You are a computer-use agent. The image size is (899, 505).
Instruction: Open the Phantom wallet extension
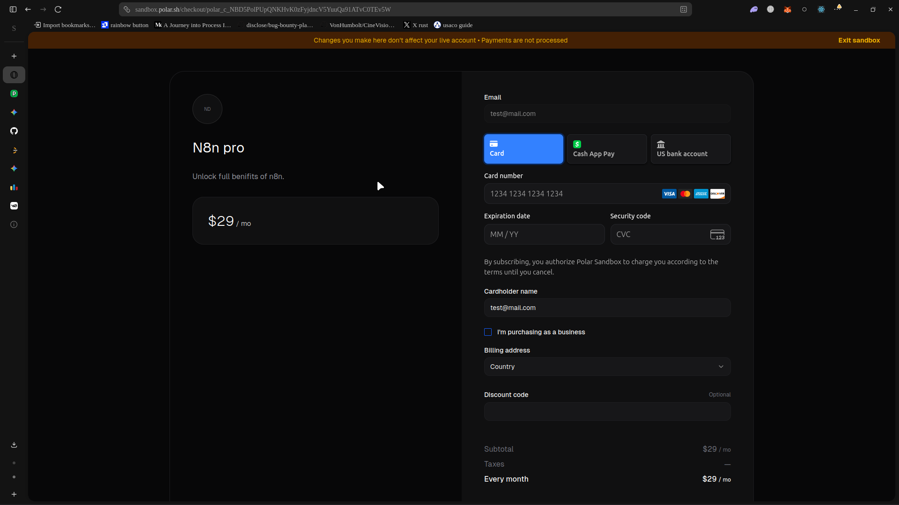[x=754, y=9]
